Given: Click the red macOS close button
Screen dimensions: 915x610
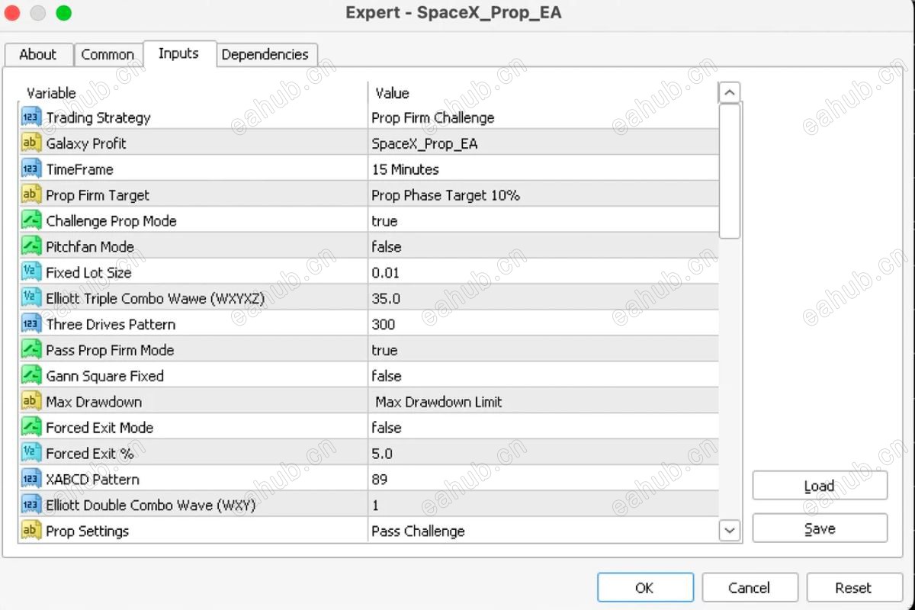Looking at the screenshot, I should click(12, 13).
